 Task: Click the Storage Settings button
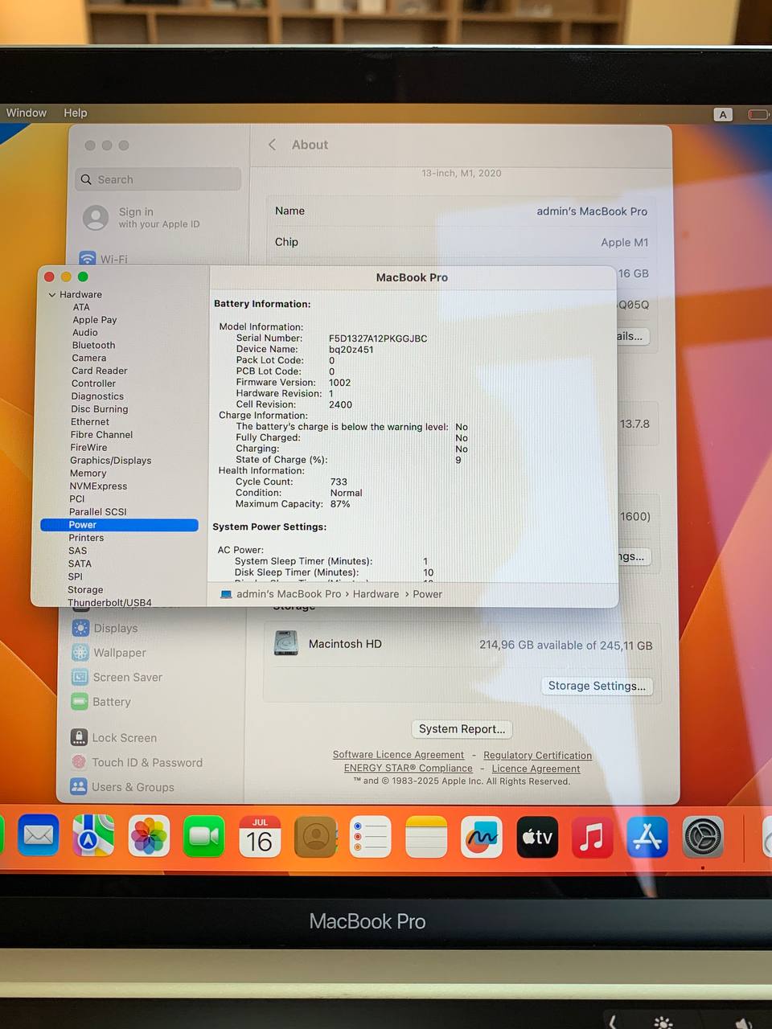click(x=597, y=686)
